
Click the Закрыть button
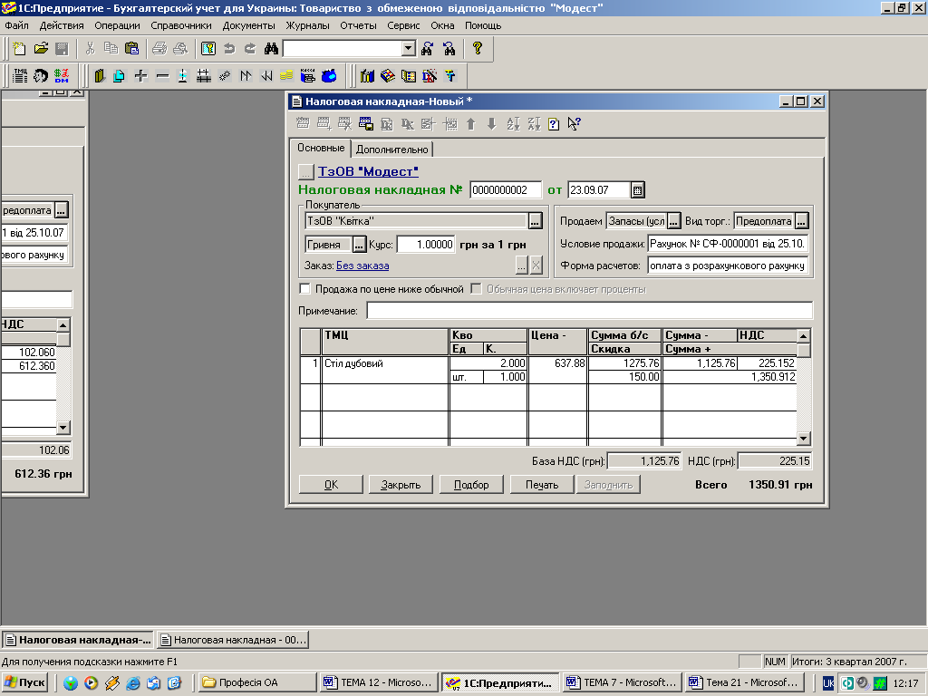pyautogui.click(x=401, y=485)
